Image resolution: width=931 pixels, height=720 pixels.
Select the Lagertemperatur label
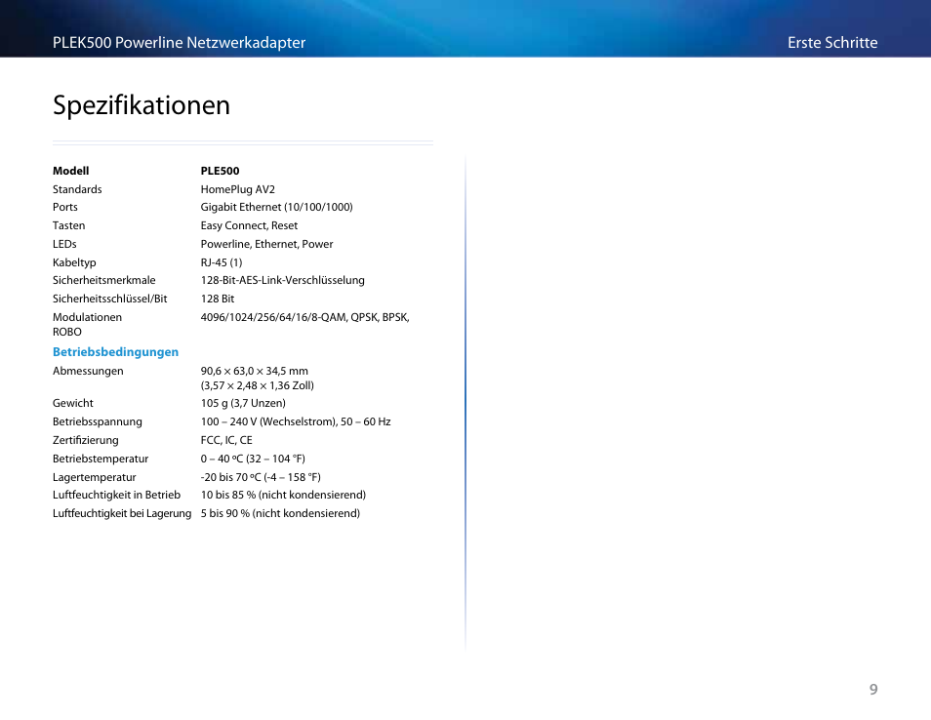pos(95,477)
